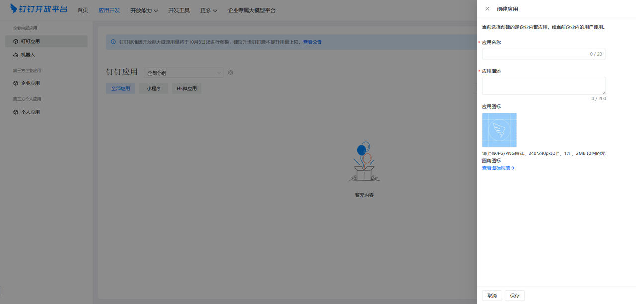Screen dimensions: 636x304
Task: Click the 第三方个人应用 section heading
Action: (x=27, y=99)
